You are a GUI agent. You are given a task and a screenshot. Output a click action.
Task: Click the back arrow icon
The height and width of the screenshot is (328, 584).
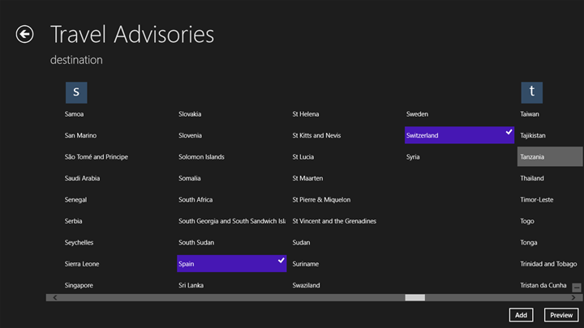[x=24, y=33]
